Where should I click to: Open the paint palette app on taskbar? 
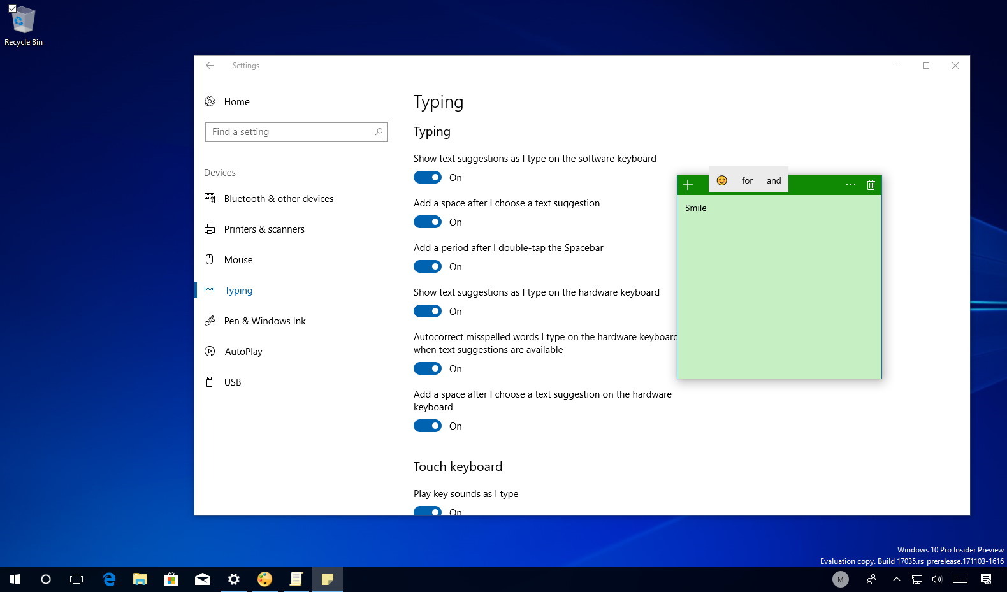coord(264,579)
